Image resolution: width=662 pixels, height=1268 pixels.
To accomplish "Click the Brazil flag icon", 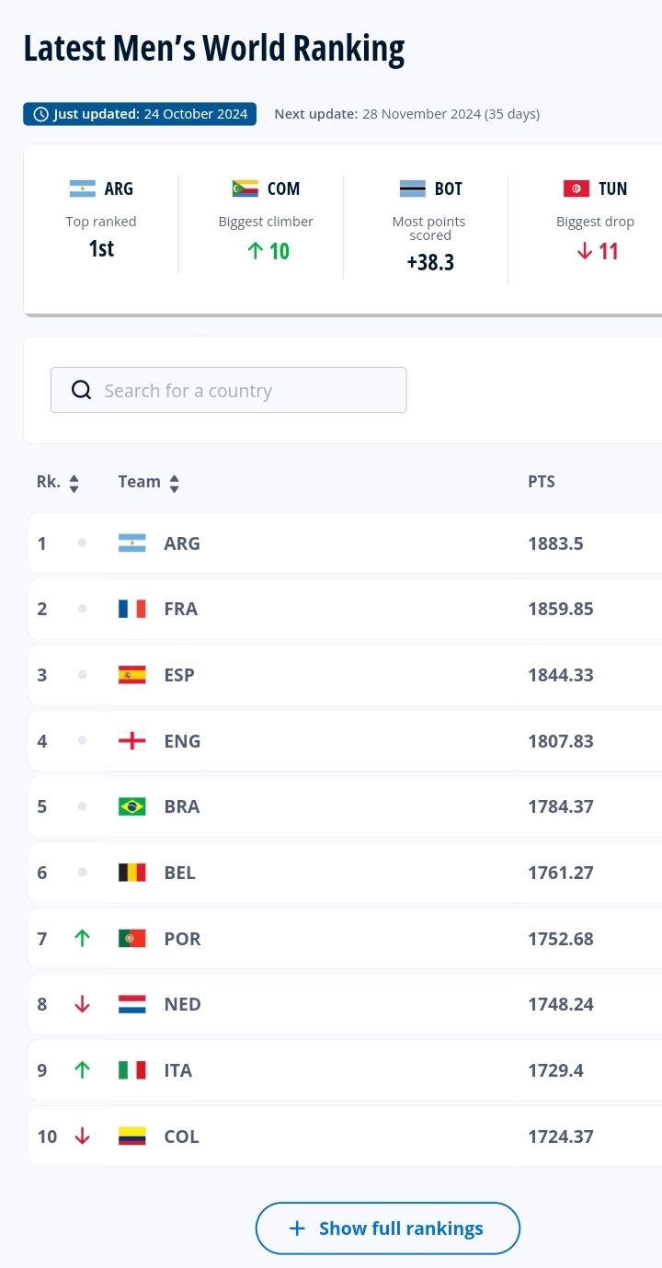I will click(x=132, y=806).
